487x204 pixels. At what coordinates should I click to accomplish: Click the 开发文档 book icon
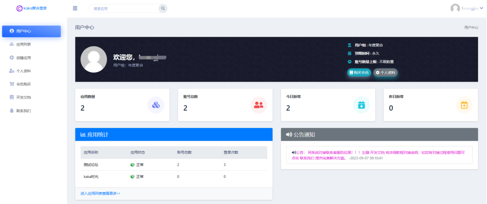click(x=11, y=97)
